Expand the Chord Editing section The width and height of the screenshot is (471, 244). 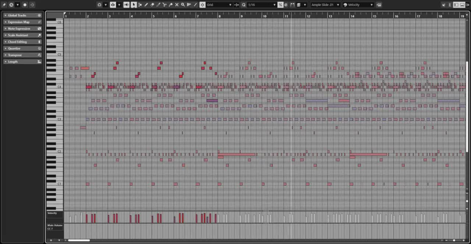[23, 42]
